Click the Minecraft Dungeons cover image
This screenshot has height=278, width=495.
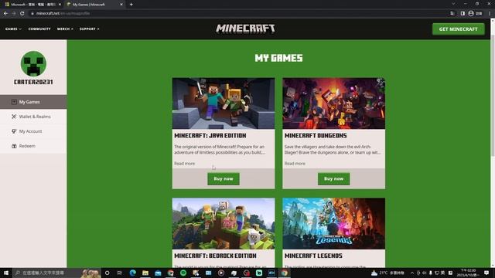coord(333,103)
